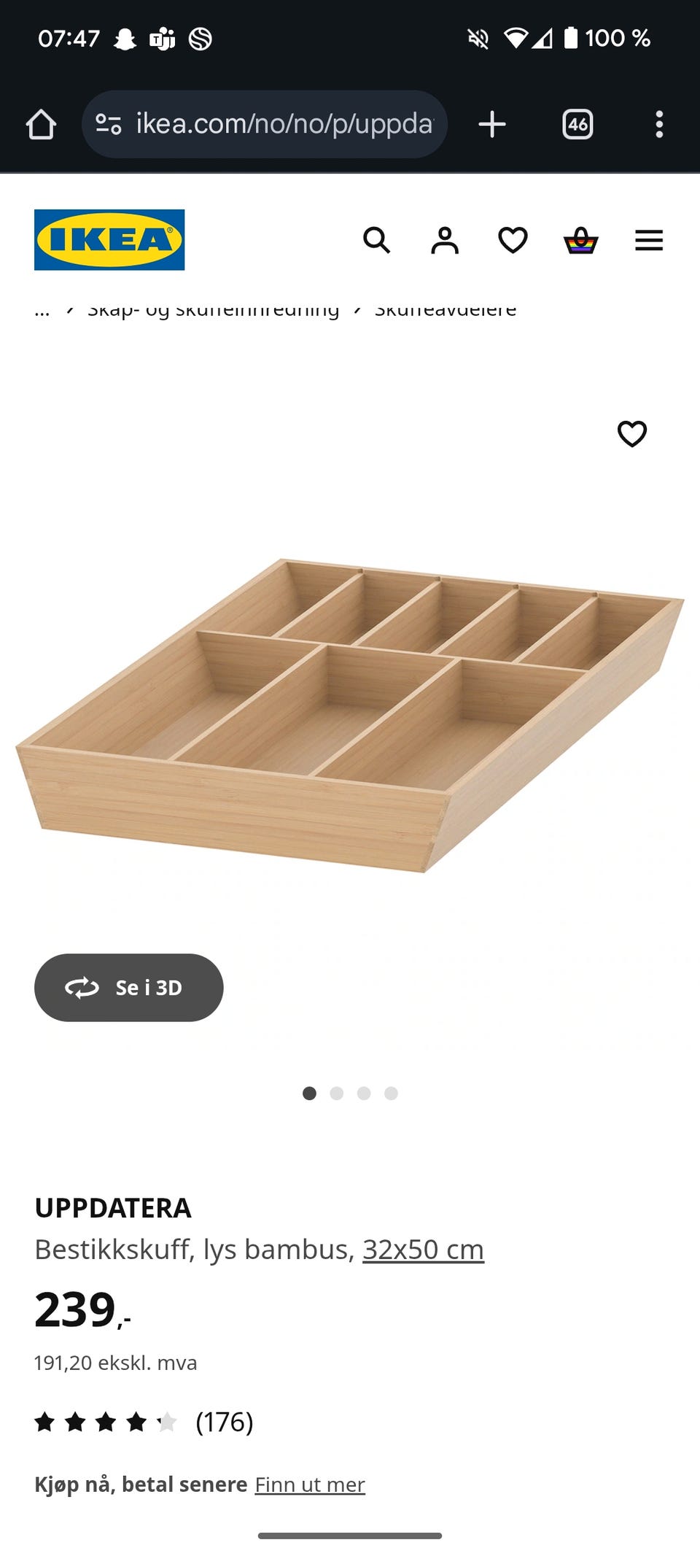Open the user account profile icon
Image resolution: width=700 pixels, height=1556 pixels.
point(445,240)
